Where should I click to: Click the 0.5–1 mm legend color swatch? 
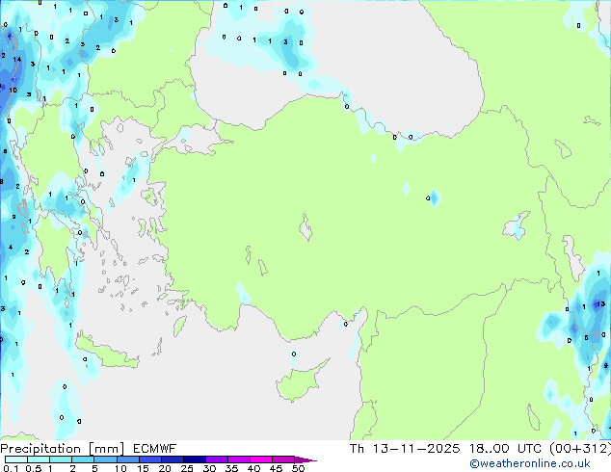pyautogui.click(x=39, y=459)
